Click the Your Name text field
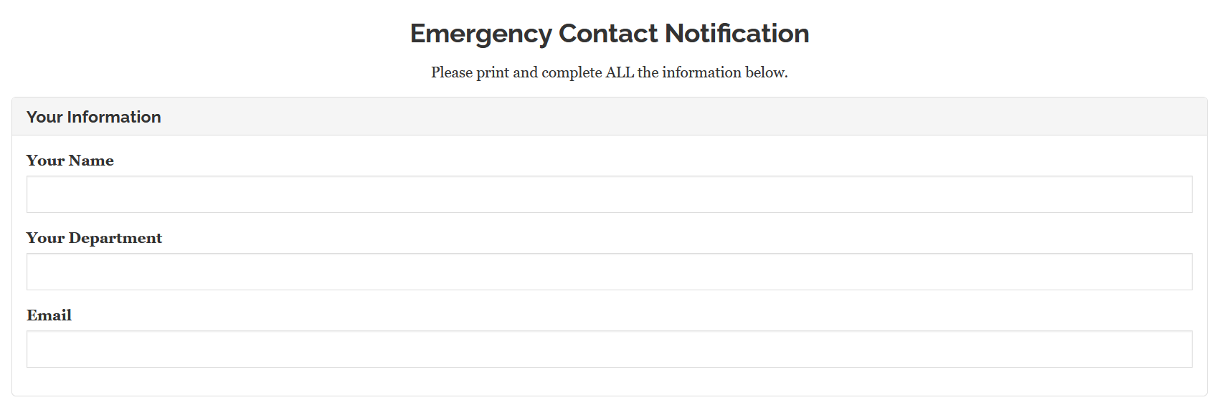This screenshot has height=405, width=1217. [609, 194]
